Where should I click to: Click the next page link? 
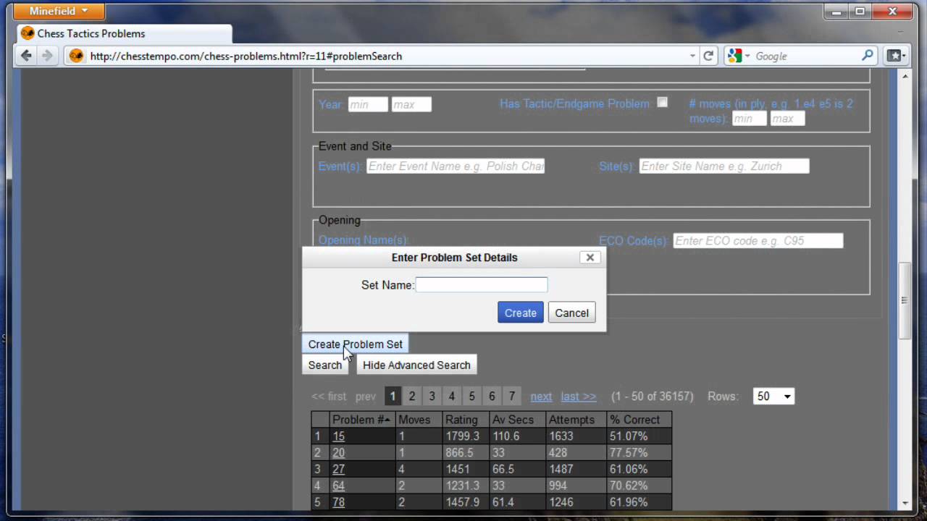click(541, 397)
